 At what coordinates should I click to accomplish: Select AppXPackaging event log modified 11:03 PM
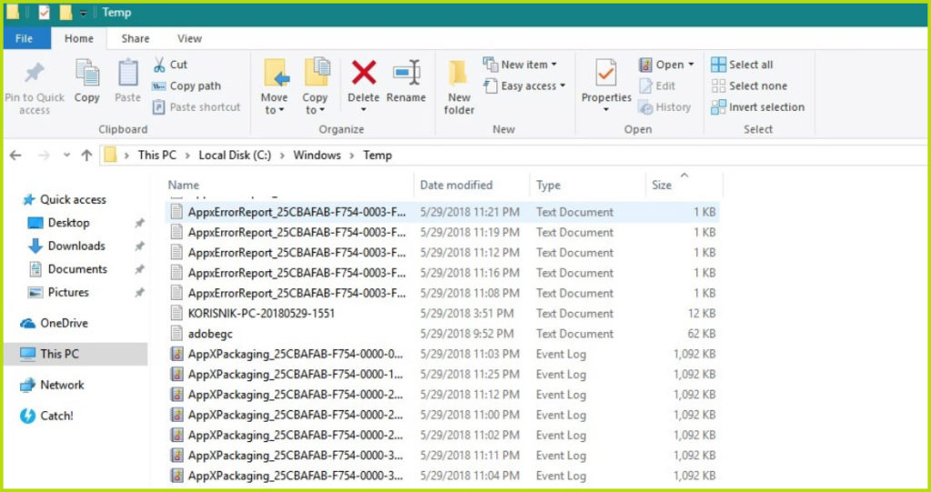tap(442, 354)
